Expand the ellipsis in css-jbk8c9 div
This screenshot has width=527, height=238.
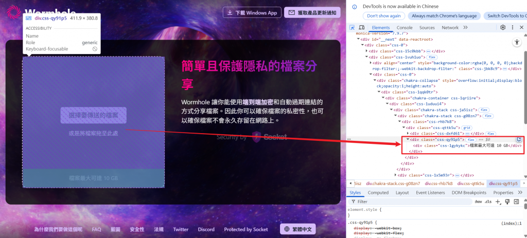pyautogui.click(x=504, y=68)
